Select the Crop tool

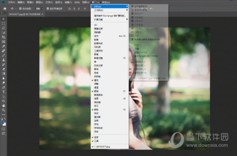(4, 37)
